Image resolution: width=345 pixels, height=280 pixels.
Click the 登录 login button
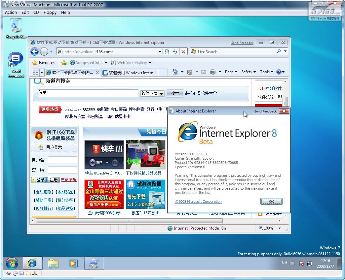click(39, 180)
